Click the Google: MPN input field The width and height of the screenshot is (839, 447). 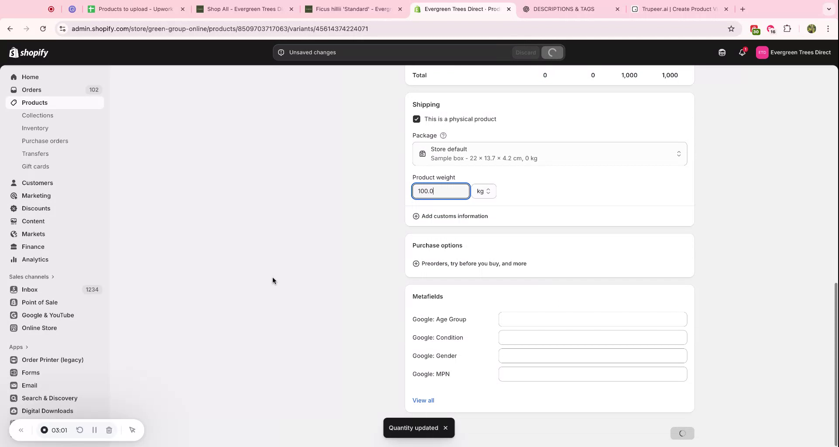(x=592, y=374)
